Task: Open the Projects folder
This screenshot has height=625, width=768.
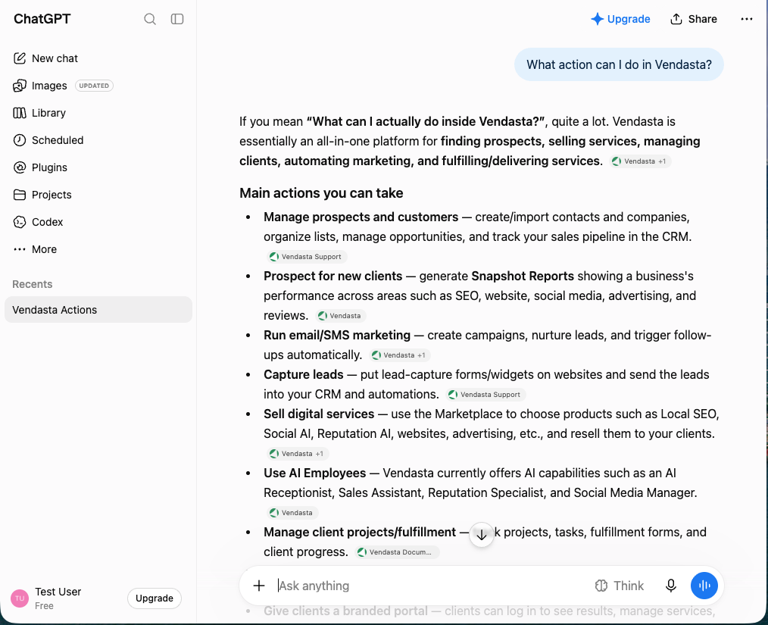Action: 42,195
